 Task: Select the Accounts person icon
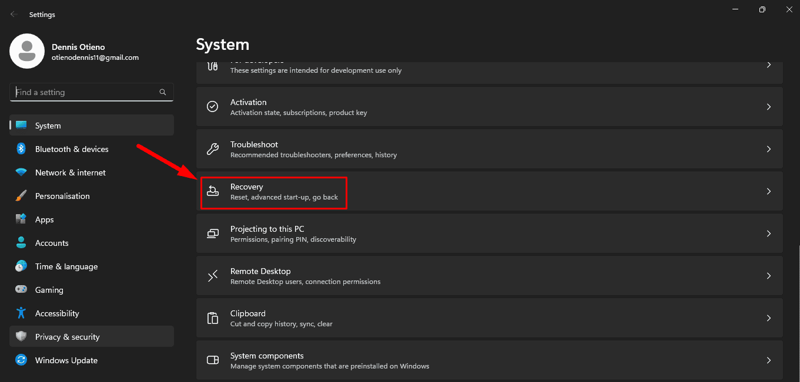pos(21,243)
